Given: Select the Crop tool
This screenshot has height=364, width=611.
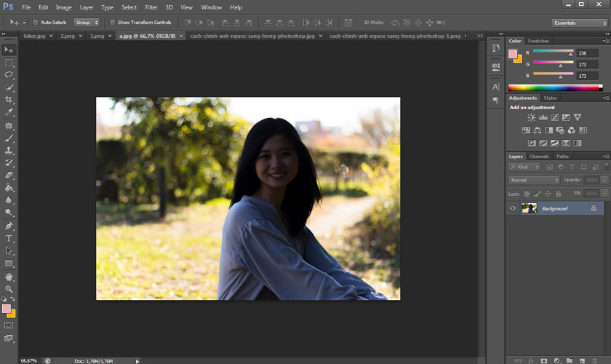Looking at the screenshot, I should pyautogui.click(x=9, y=100).
